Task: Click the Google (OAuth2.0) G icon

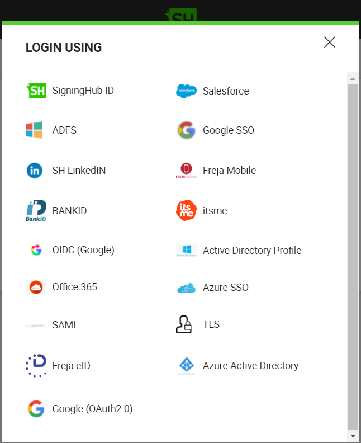Action: click(36, 409)
